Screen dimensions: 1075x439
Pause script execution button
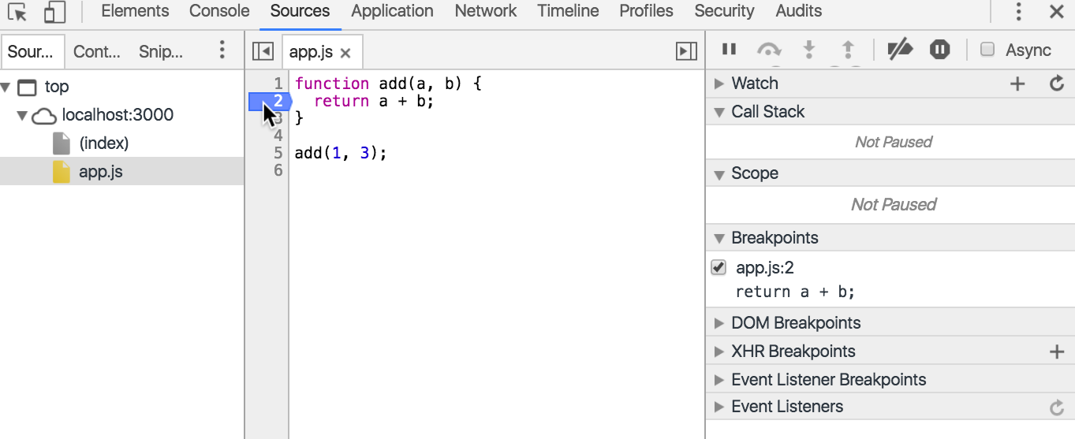(730, 50)
